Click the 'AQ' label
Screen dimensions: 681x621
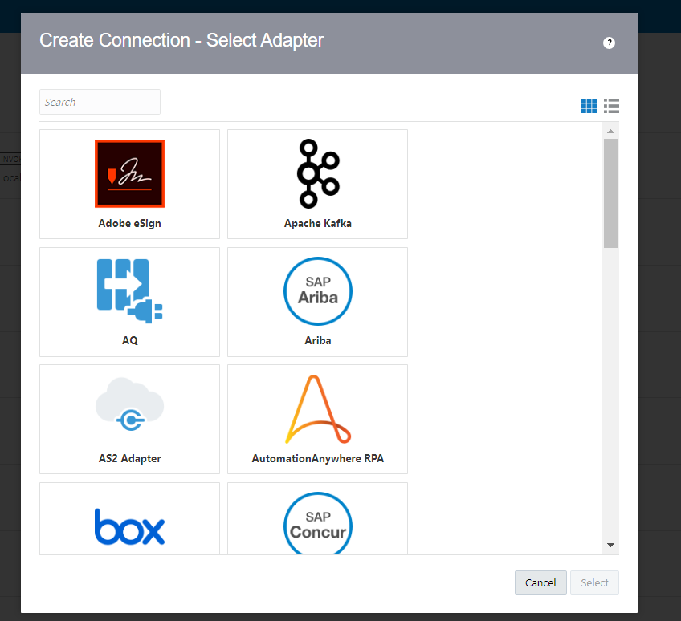pos(130,341)
